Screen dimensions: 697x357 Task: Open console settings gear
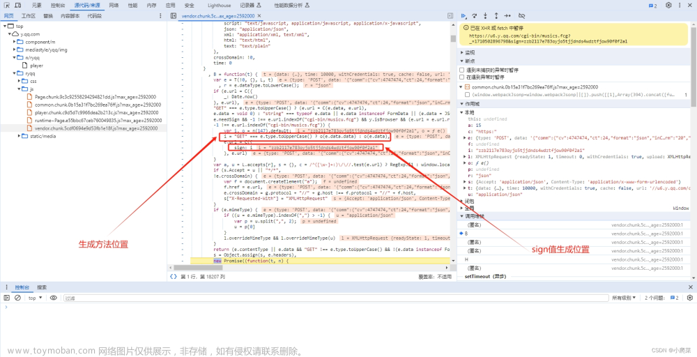coord(690,298)
